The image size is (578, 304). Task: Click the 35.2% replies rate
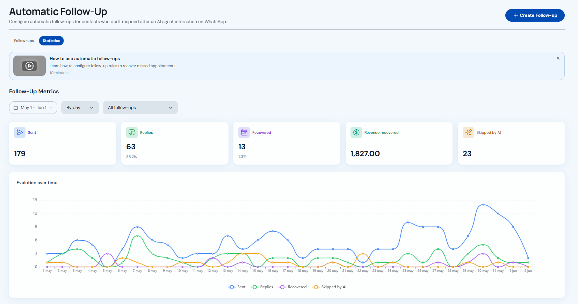click(132, 157)
